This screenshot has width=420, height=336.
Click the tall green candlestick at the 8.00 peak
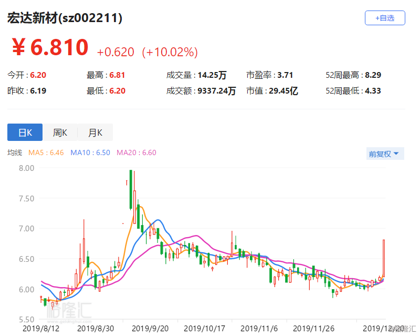pyautogui.click(x=131, y=189)
